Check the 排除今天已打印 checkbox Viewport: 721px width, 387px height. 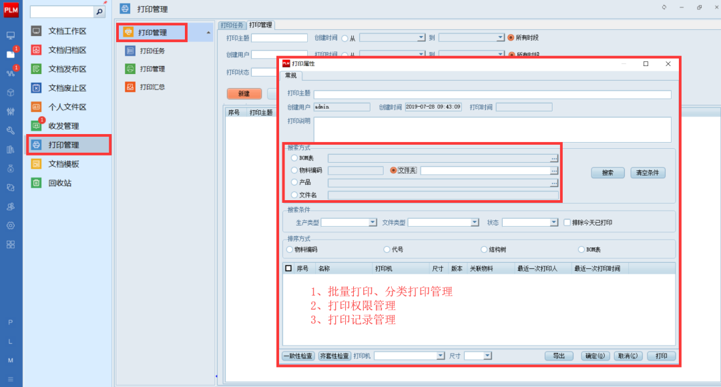point(567,222)
